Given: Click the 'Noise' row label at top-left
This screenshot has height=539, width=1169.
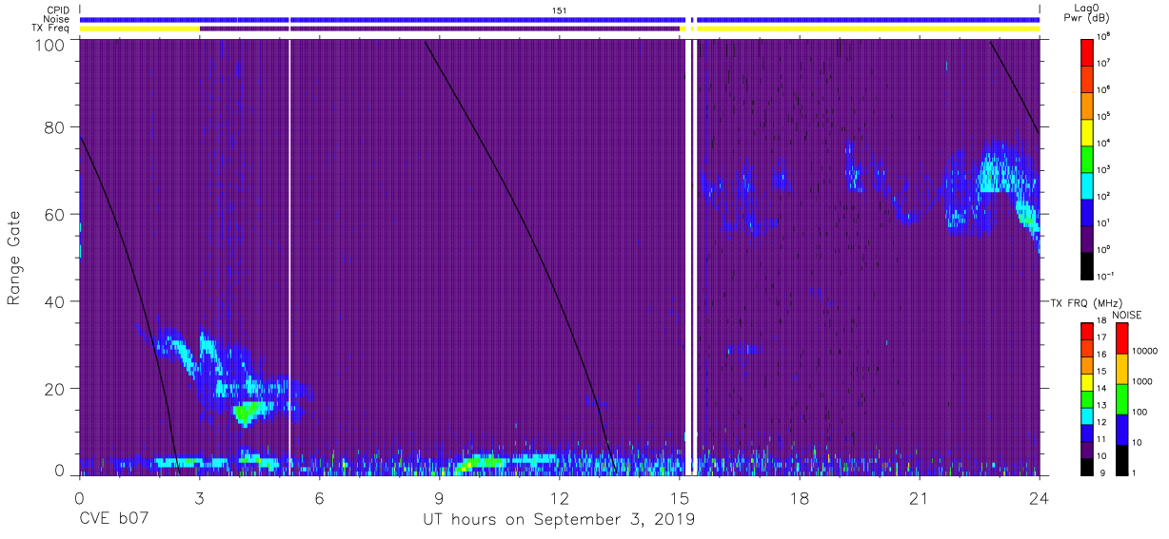Looking at the screenshot, I should pos(58,19).
